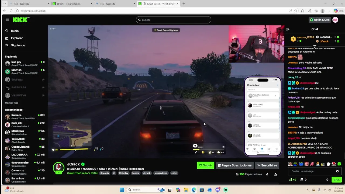The image size is (345, 194).
Task: Click the browser address bar URL
Action: [x=33, y=11]
